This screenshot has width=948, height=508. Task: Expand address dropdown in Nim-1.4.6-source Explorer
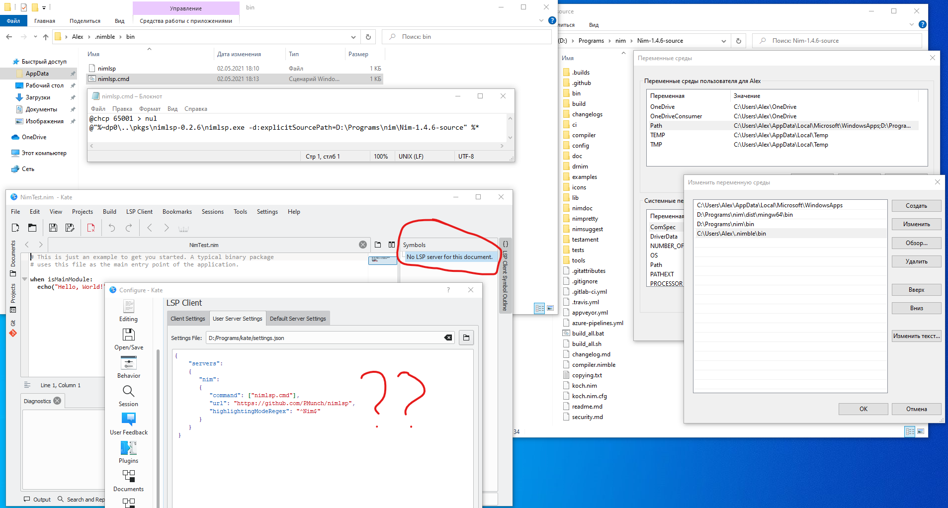pos(724,41)
